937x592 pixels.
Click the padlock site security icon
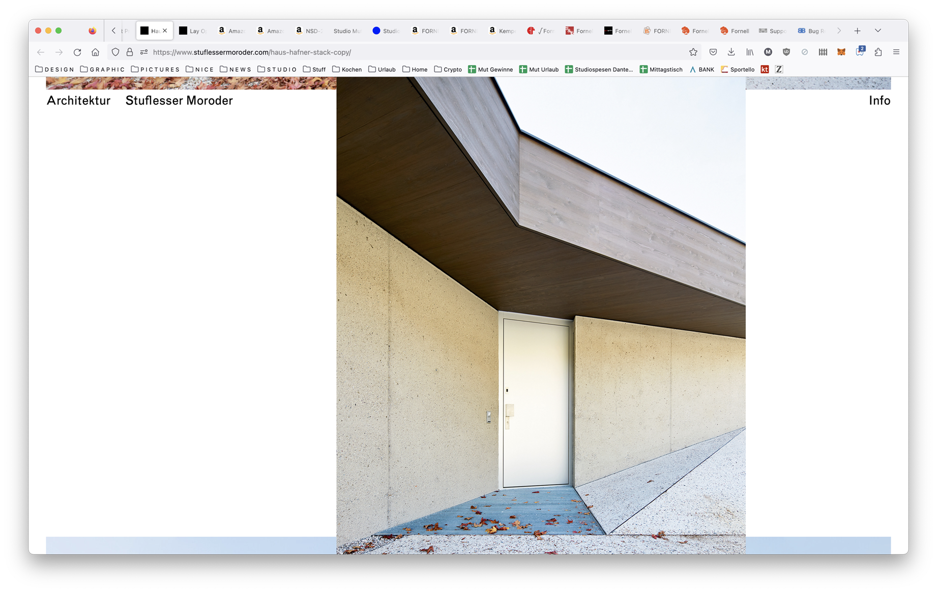tap(130, 51)
